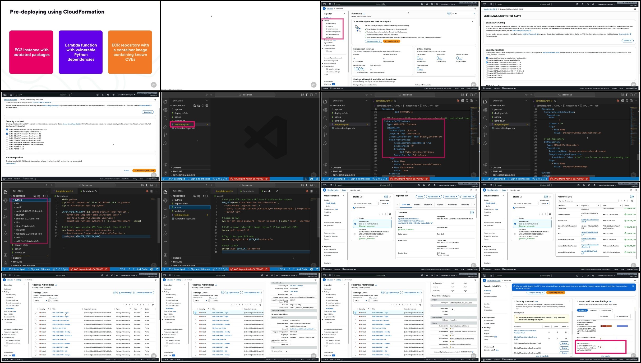Dismiss the blue Security Hub CSPM info banner
This screenshot has width=641, height=363.
[633, 286]
